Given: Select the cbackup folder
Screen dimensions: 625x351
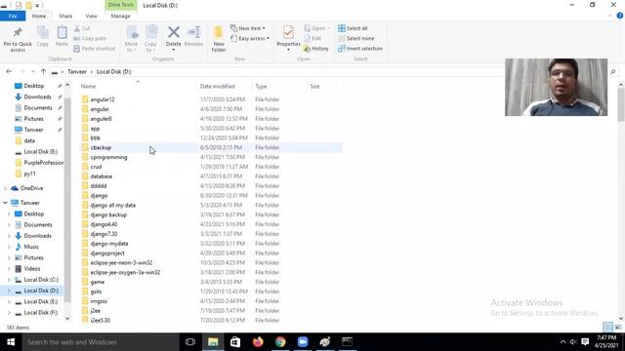Looking at the screenshot, I should (x=211, y=147).
